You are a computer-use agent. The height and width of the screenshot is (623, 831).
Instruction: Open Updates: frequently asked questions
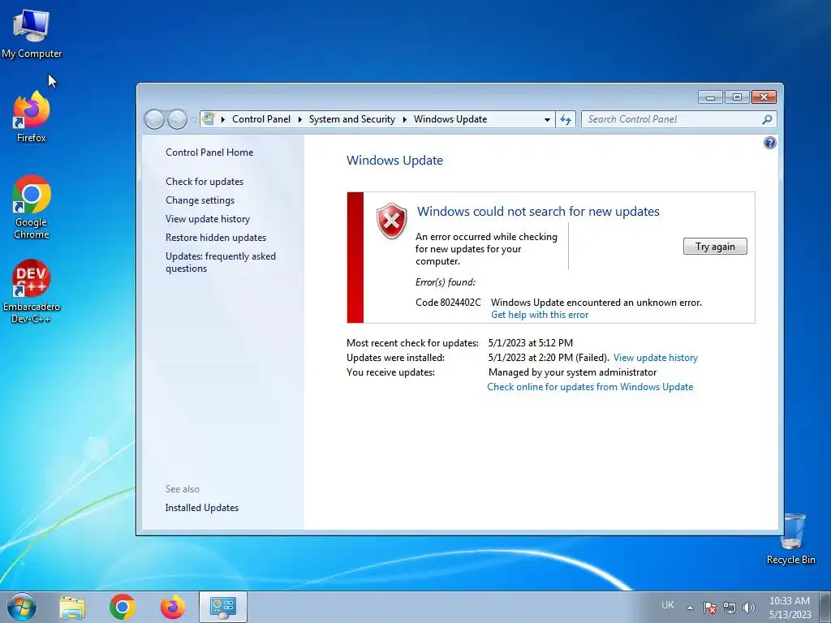221,262
